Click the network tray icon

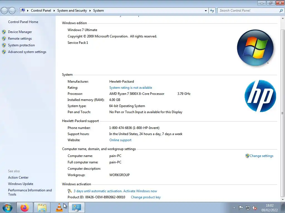click(x=247, y=208)
